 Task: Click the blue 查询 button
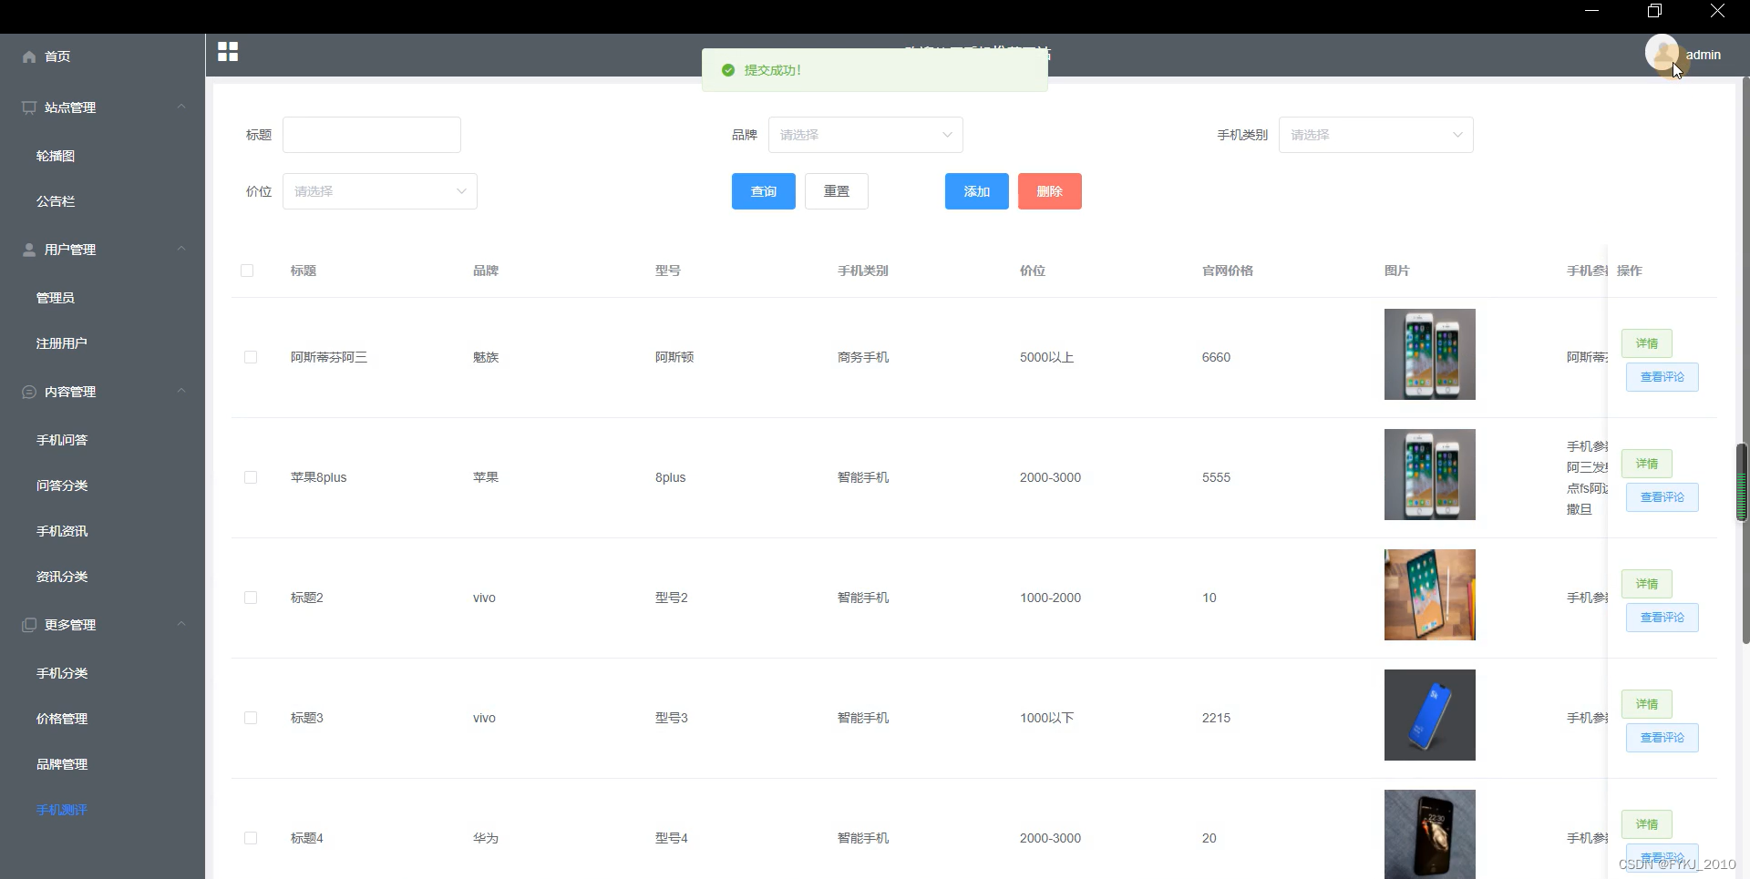tap(764, 191)
